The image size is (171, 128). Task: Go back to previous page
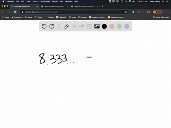pyautogui.click(x=3, y=12)
